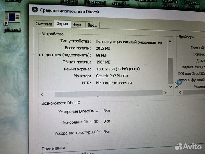Click the screen mode 1366 x 768 value
The width and height of the screenshot is (205, 154).
pyautogui.click(x=118, y=69)
